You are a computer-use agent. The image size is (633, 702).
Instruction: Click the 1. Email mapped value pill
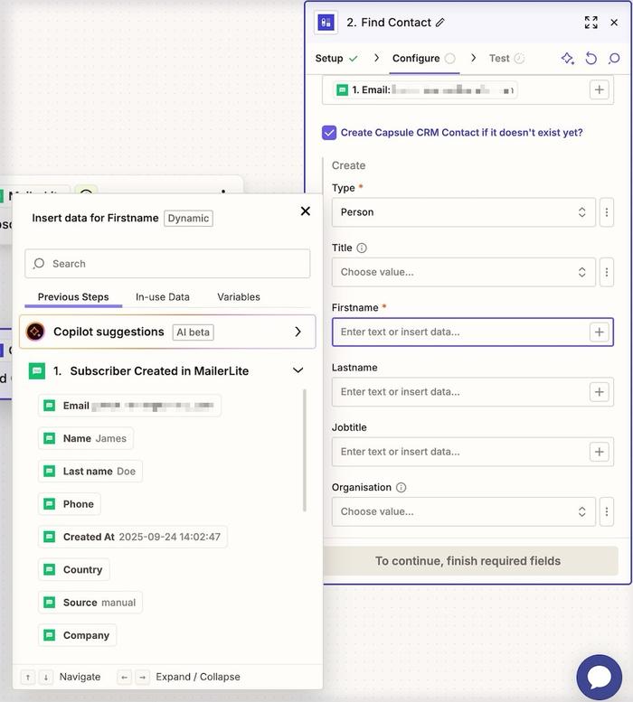click(x=425, y=90)
